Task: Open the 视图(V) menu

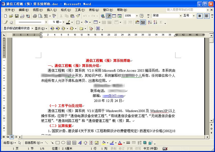Action: [x=38, y=10]
